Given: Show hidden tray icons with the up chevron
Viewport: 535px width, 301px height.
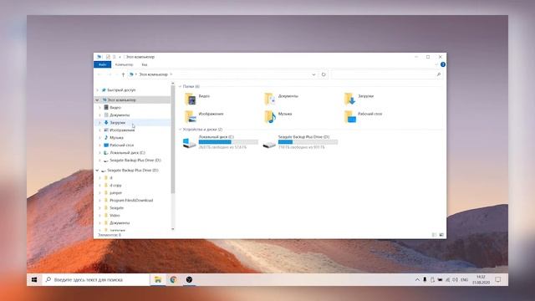Looking at the screenshot, I should pyautogui.click(x=417, y=279).
